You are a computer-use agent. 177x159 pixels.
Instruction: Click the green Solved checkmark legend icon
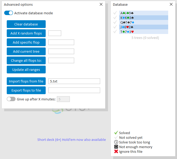(x=116, y=133)
